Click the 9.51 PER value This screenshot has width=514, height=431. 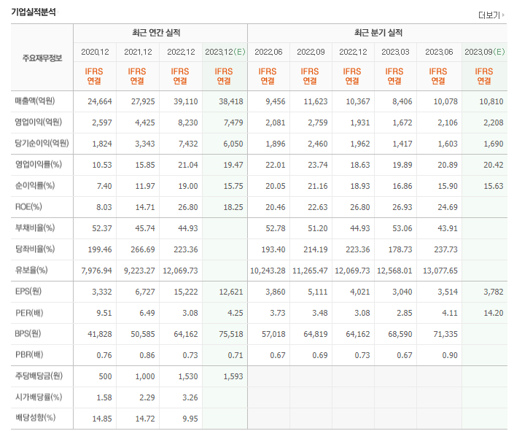(104, 314)
